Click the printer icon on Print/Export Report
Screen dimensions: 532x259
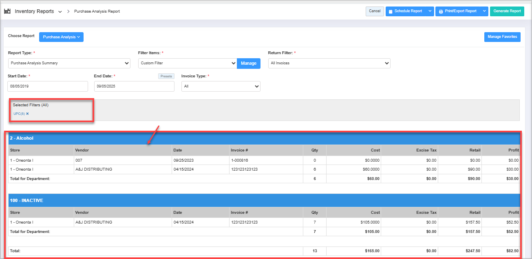(x=441, y=11)
